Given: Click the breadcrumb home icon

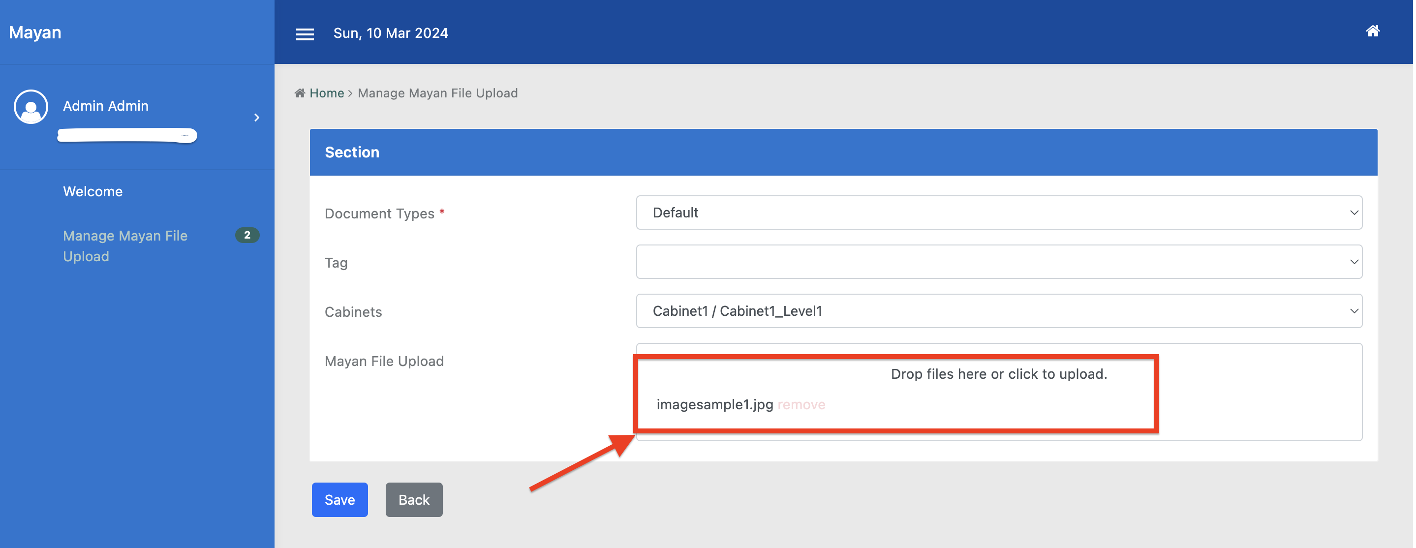Looking at the screenshot, I should click(300, 93).
